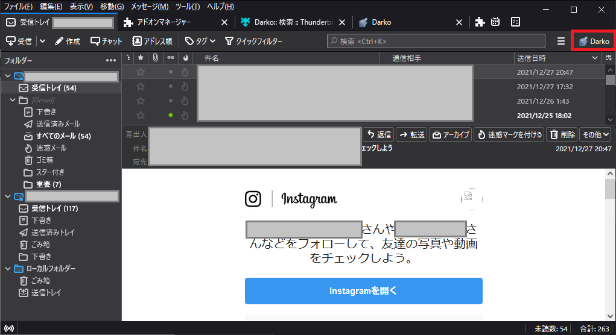
Task: Sort by star column header
Action: 141,58
